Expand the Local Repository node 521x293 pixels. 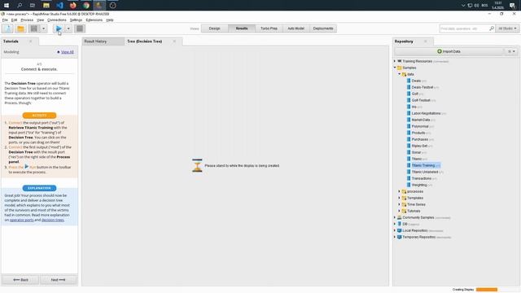tap(395, 230)
